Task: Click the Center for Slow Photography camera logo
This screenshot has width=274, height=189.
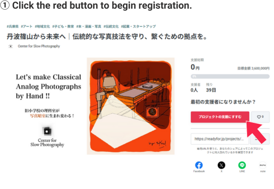Action: point(47,131)
